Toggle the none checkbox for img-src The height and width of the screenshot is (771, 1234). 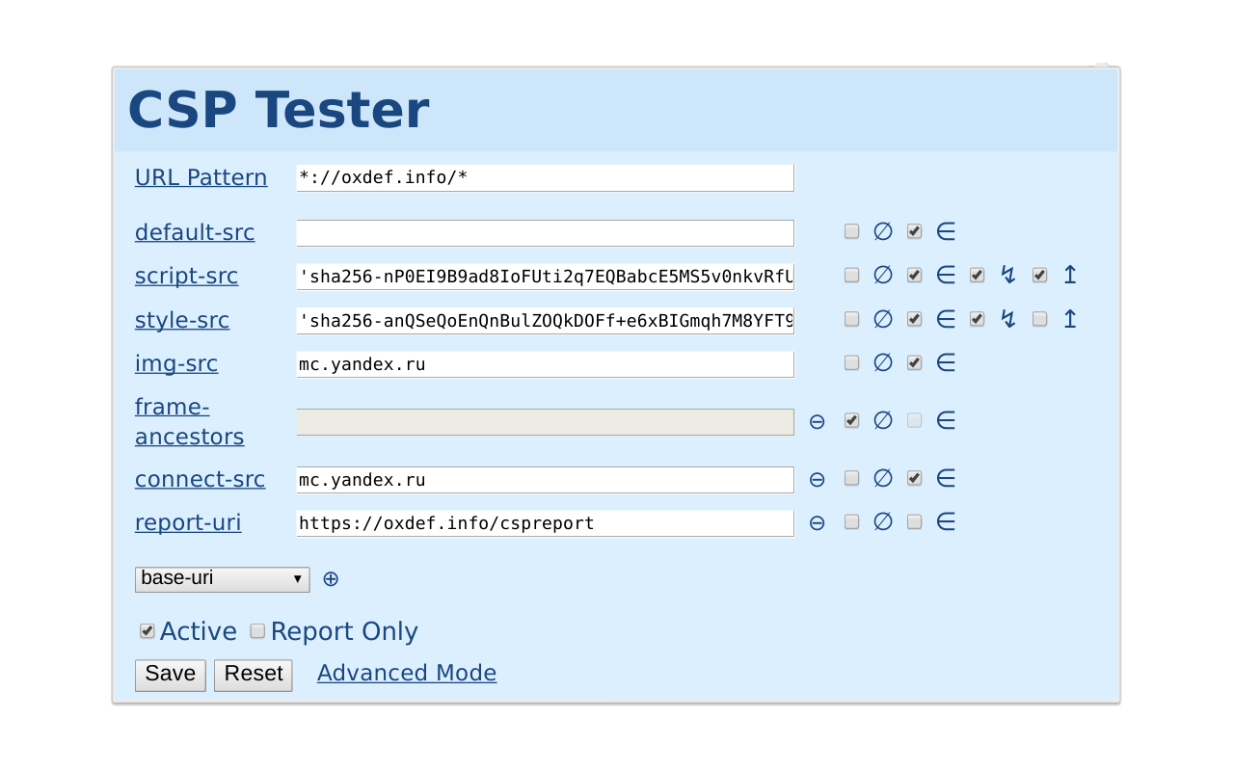851,362
